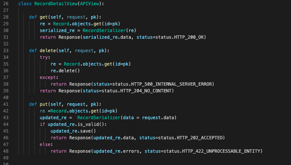Click the else keyword on line 47
The height and width of the screenshot is (165, 291).
[45, 145]
